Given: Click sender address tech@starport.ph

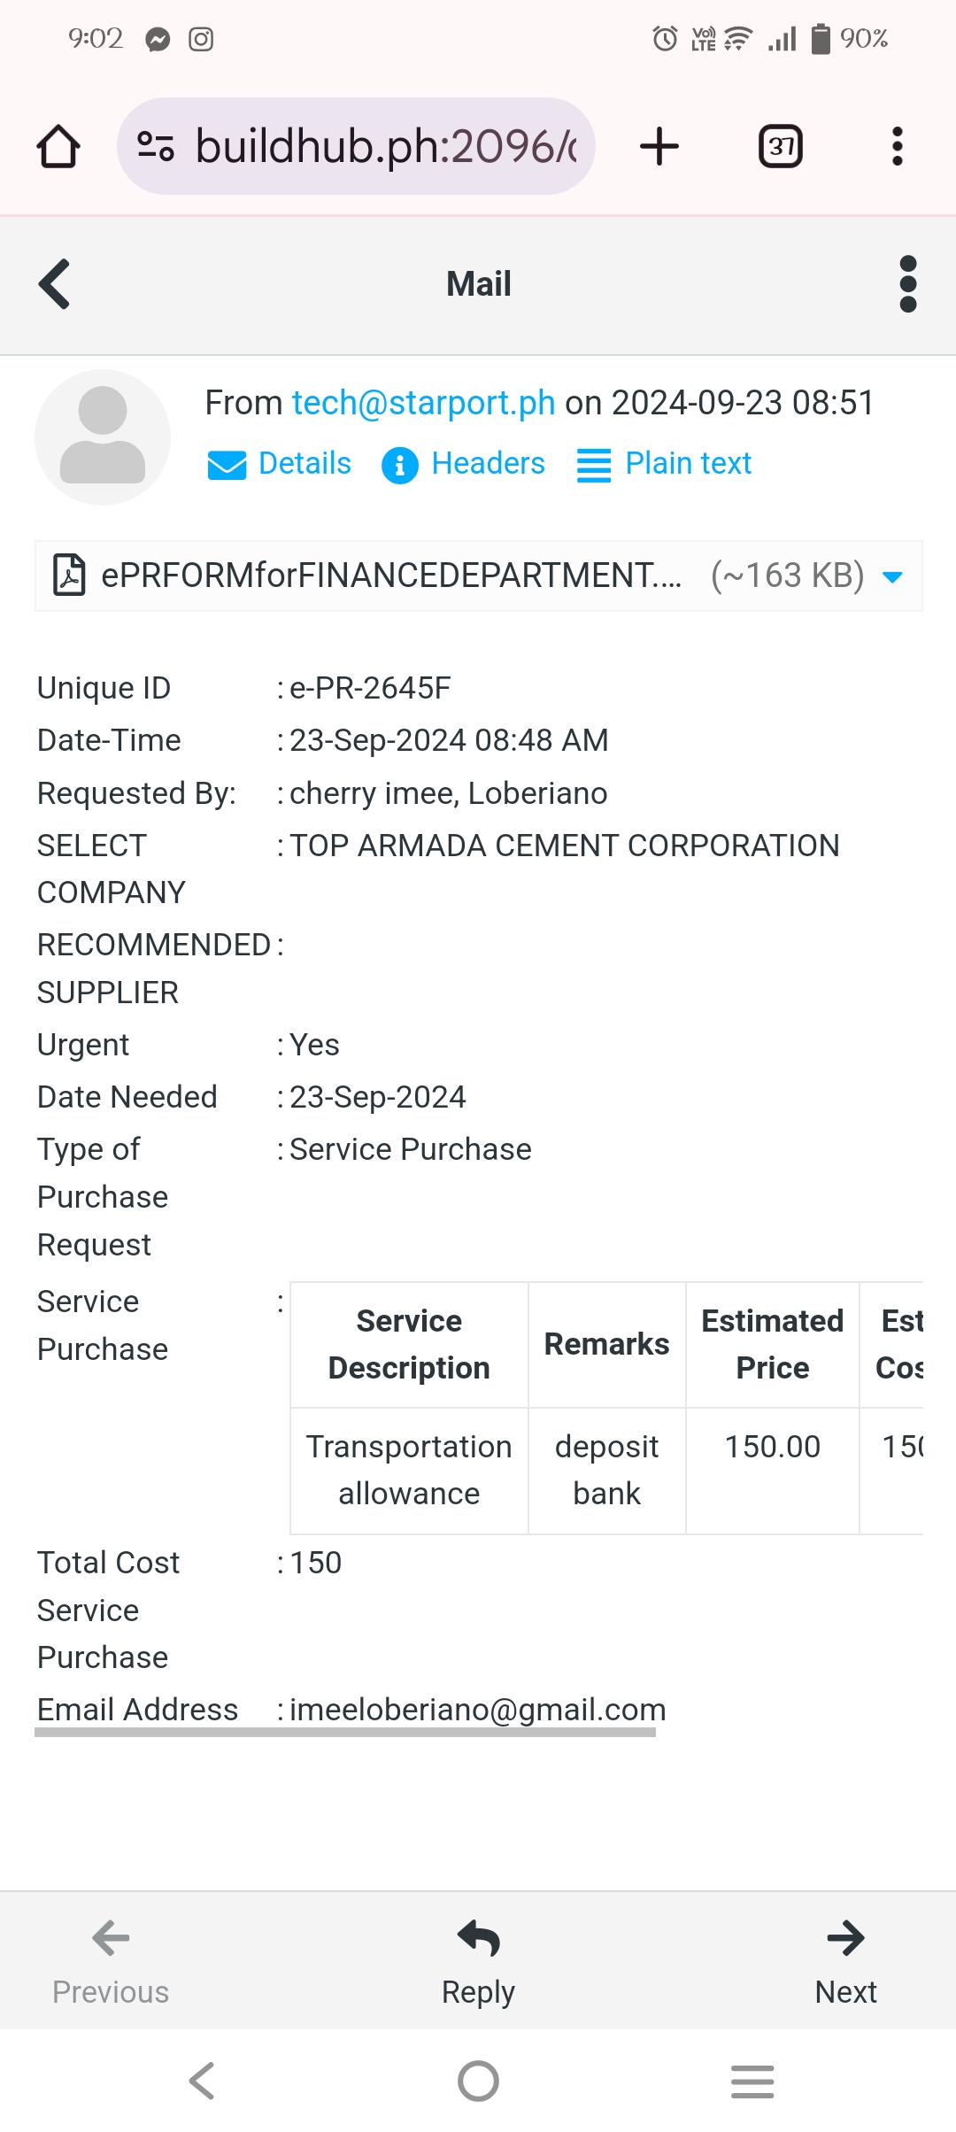Looking at the screenshot, I should [x=423, y=403].
